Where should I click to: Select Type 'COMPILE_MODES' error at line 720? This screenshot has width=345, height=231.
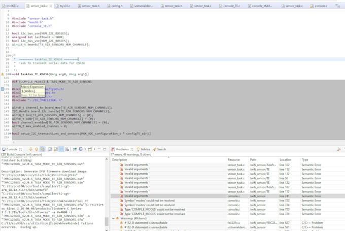click(x=228, y=209)
